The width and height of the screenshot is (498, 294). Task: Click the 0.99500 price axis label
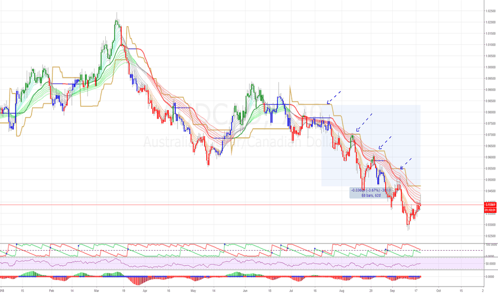(491, 79)
